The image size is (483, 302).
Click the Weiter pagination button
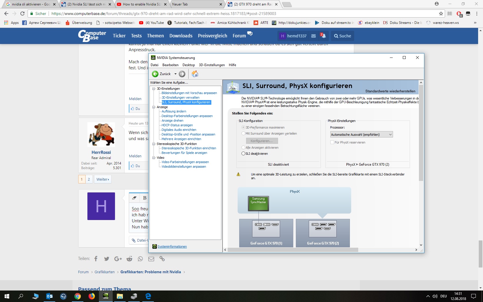click(103, 179)
